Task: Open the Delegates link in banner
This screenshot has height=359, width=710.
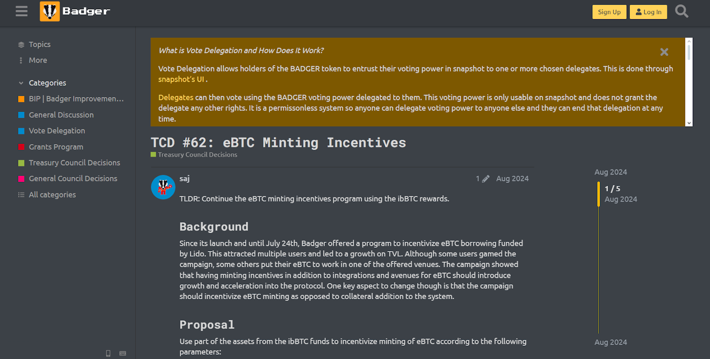Action: coord(176,98)
